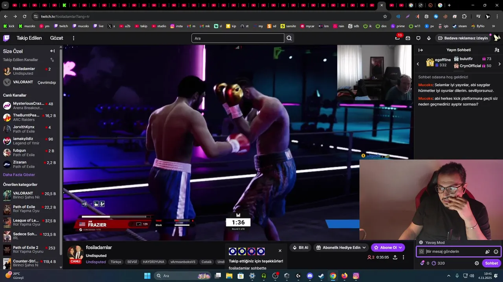Open the Undisputed category link
The image size is (503, 282).
coord(96,262)
